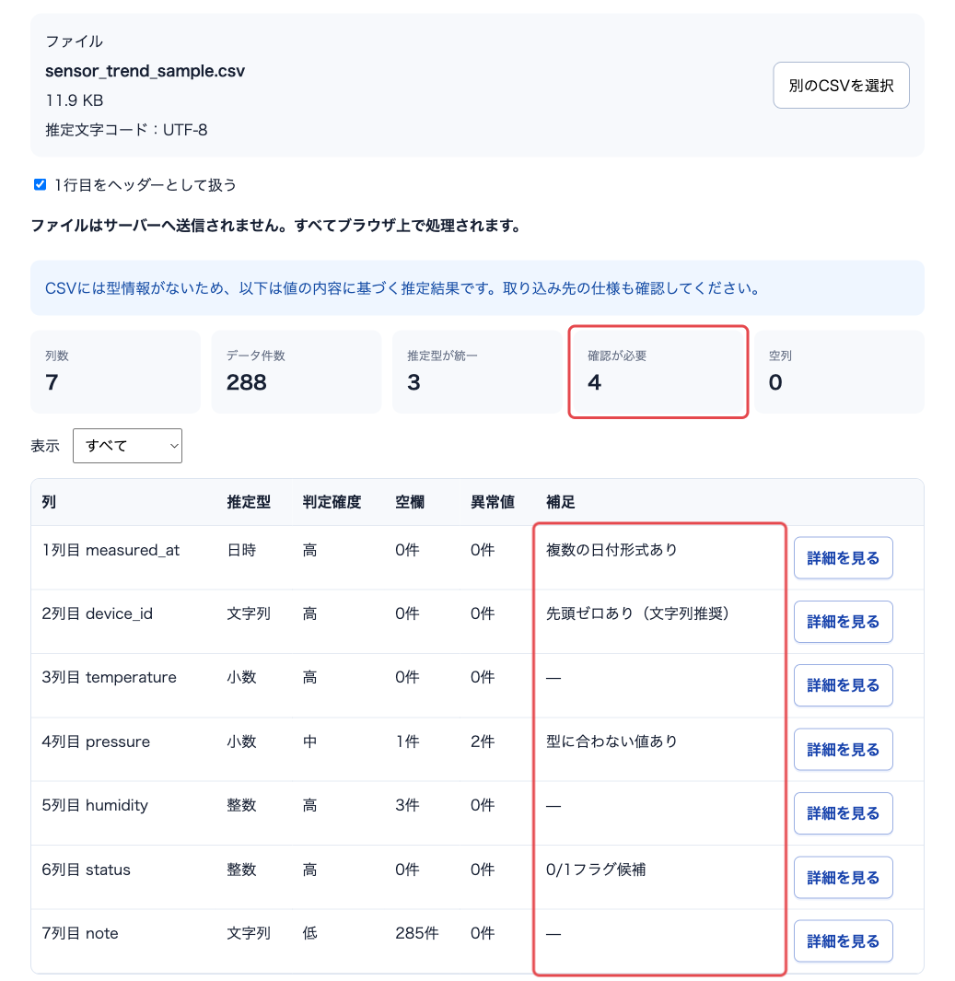Click 6列目 status cell
The height and width of the screenshot is (981, 955).
point(87,870)
